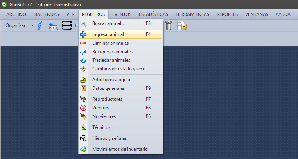Click the green arrows icon for Movimientos
The height and width of the screenshot is (159, 298).
tap(83, 149)
